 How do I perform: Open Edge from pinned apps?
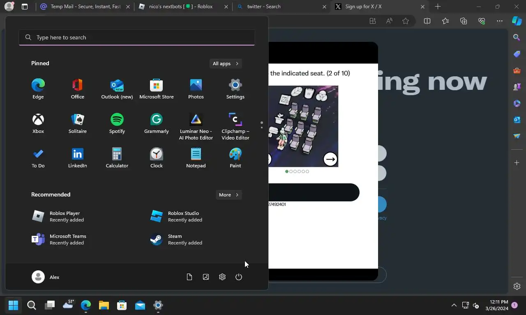coord(38,89)
